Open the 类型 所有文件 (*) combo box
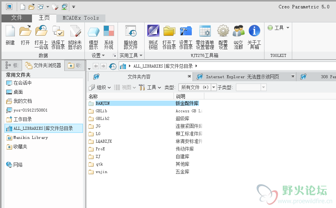This screenshot has width=336, height=208. click(197, 87)
